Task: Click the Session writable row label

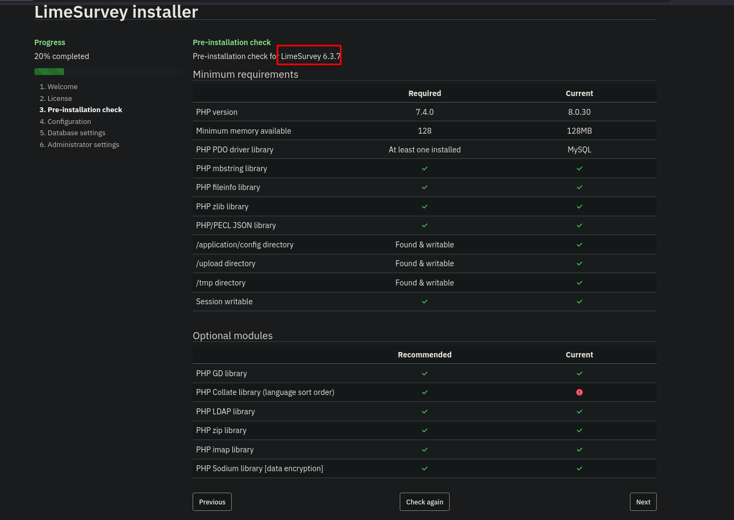Action: coord(224,302)
